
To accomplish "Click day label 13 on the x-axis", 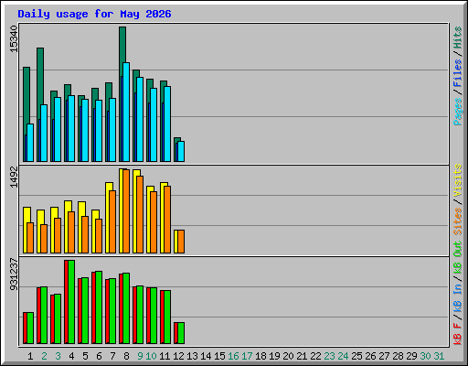I will click(x=192, y=356).
